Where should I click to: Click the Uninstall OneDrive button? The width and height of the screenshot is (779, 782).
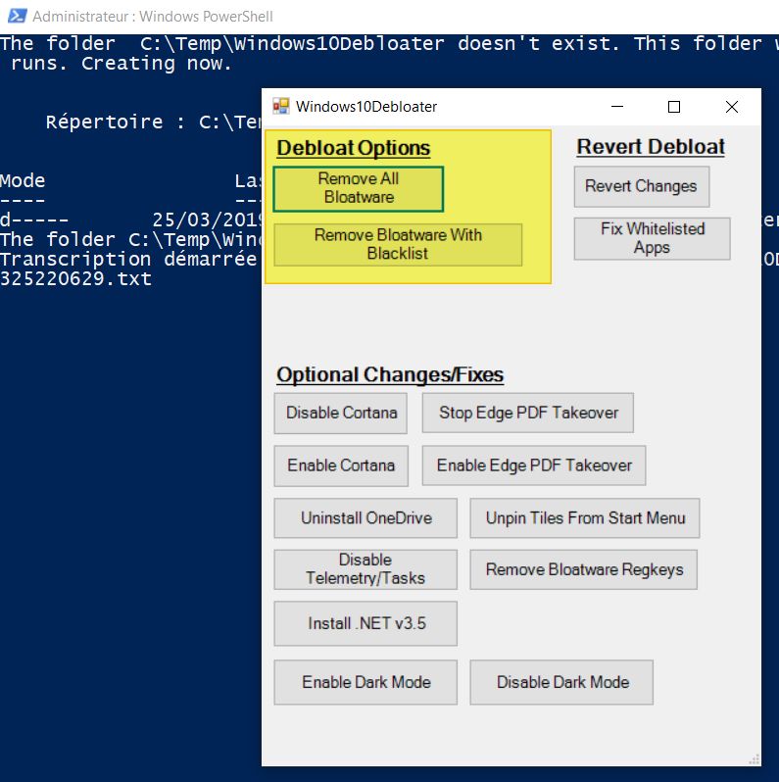[x=365, y=517]
